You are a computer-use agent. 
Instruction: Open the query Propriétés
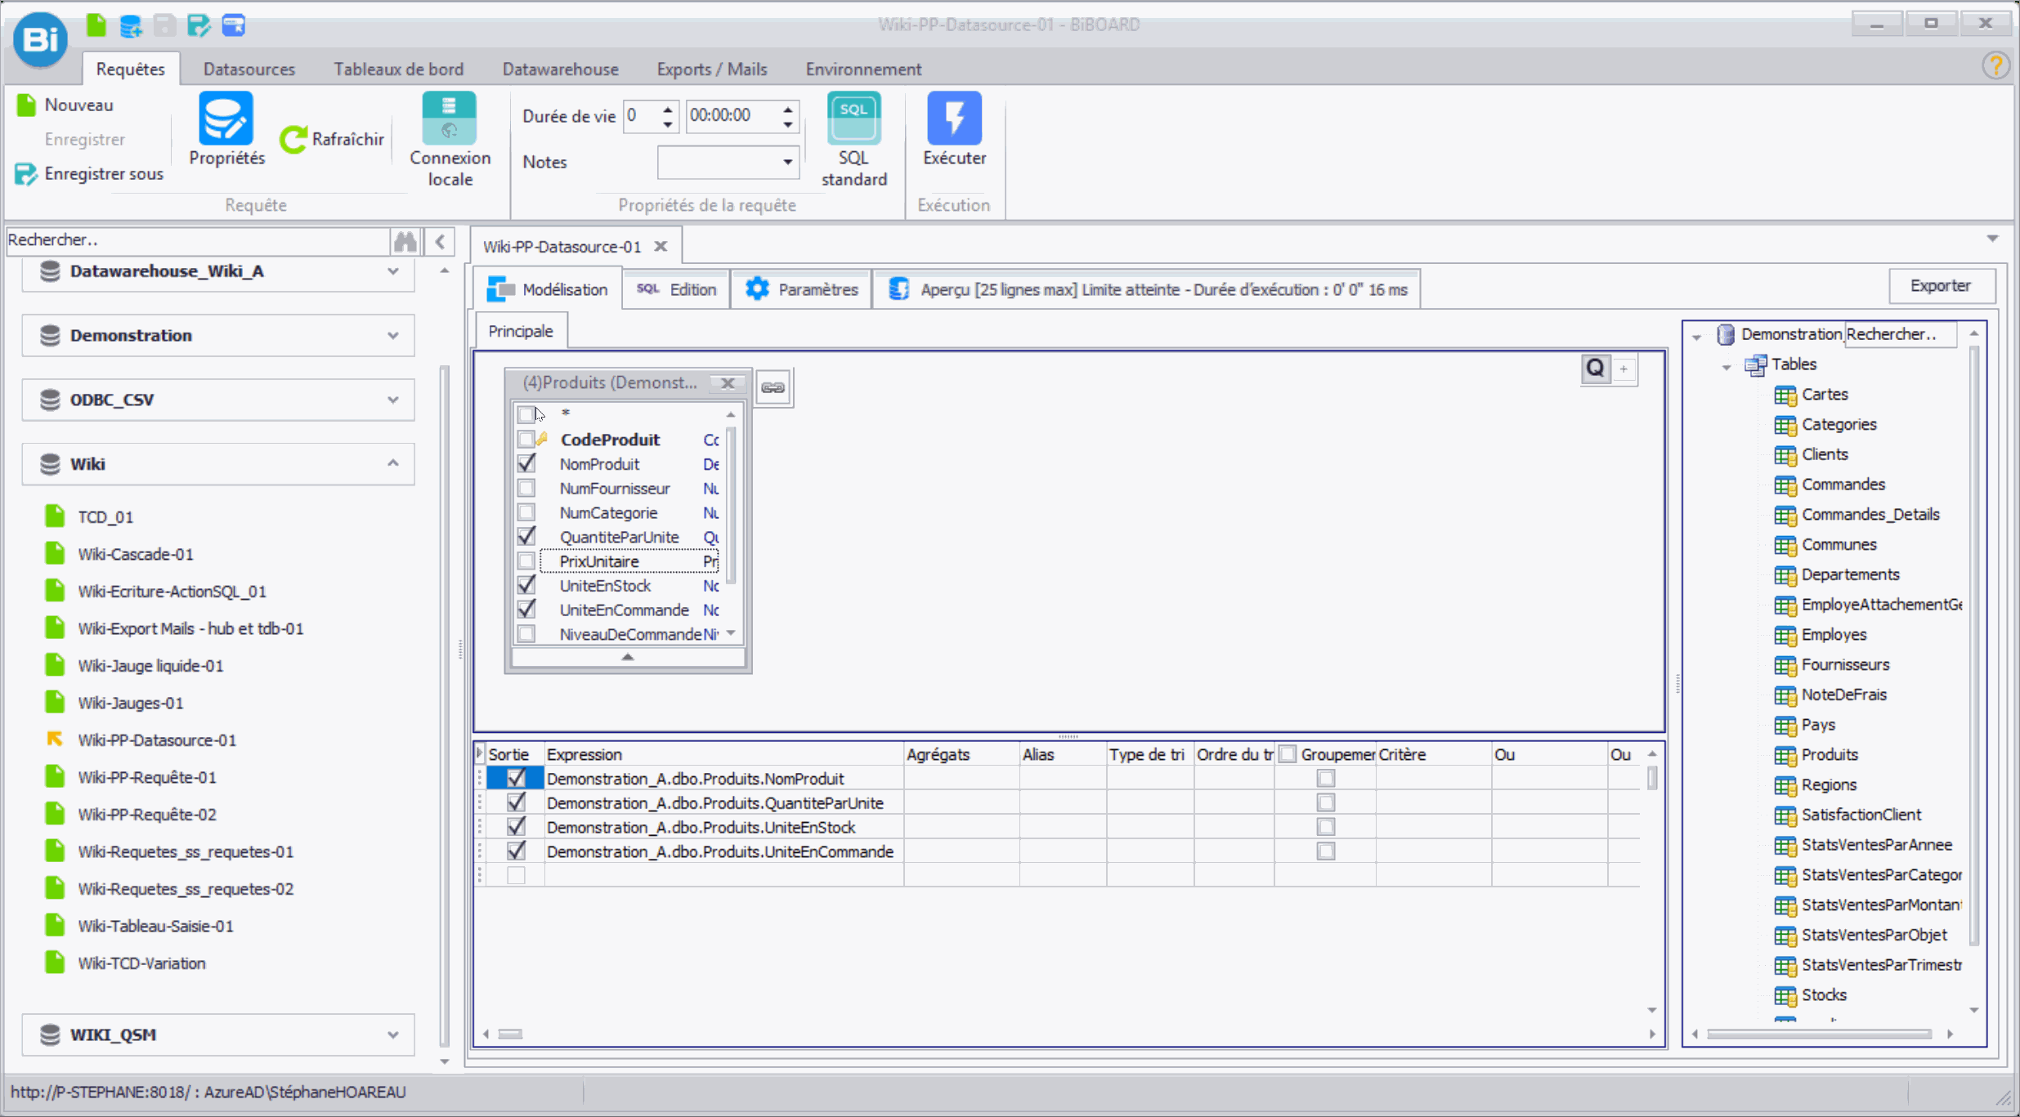pos(226,130)
